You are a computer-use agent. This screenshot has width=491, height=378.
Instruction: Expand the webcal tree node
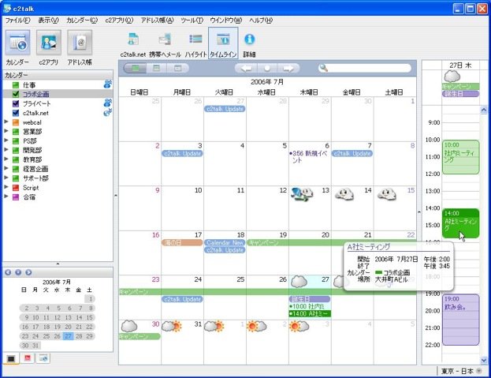tap(6, 122)
